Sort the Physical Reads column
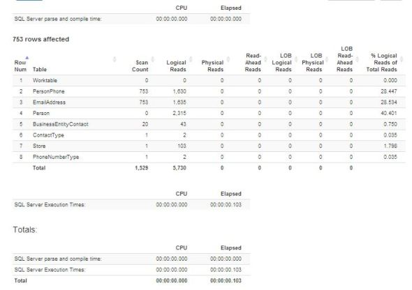The width and height of the screenshot is (412, 290). (x=228, y=59)
